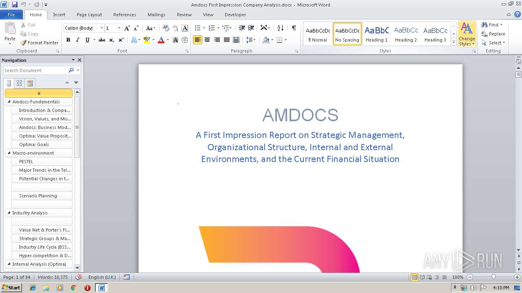Justify the paragraph text

[x=227, y=40]
